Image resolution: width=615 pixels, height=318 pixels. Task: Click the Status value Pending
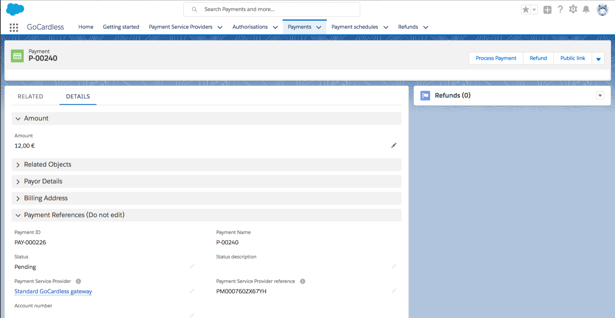click(25, 267)
